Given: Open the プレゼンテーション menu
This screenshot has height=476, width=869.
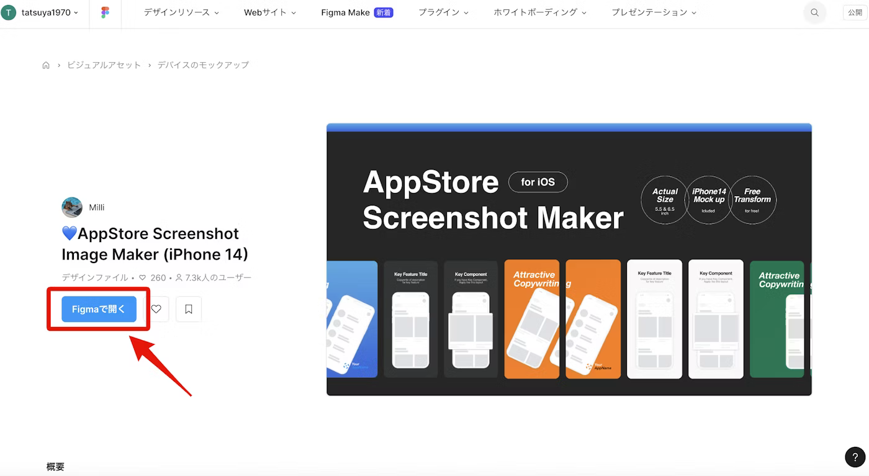Looking at the screenshot, I should [x=653, y=12].
